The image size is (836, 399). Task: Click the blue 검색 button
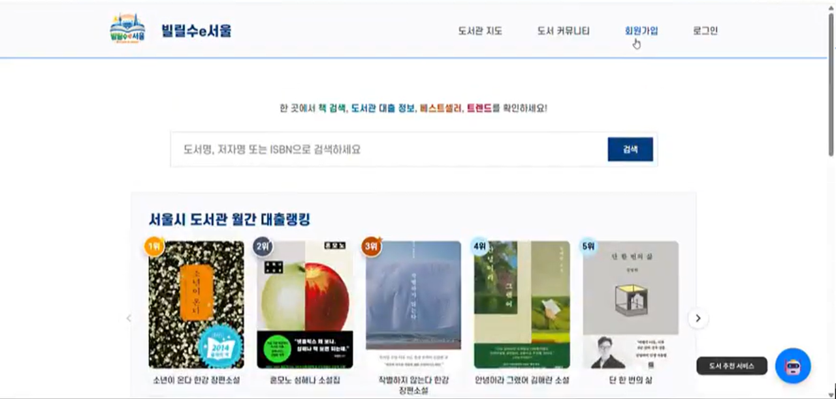(x=630, y=149)
